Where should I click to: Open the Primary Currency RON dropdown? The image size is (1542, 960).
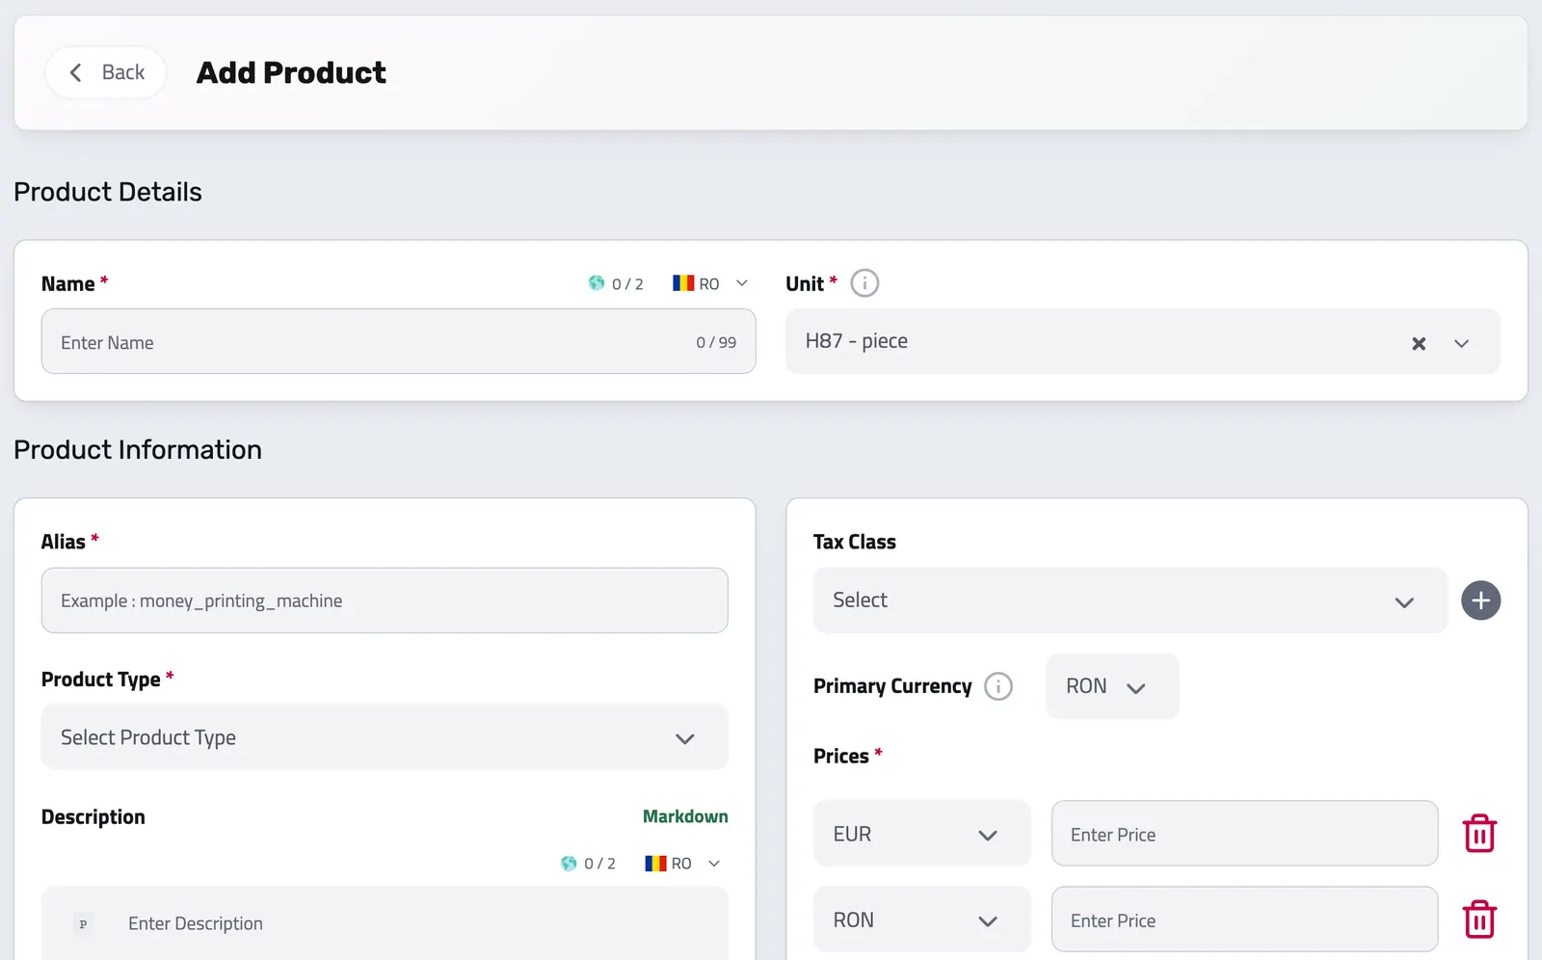[x=1112, y=686]
